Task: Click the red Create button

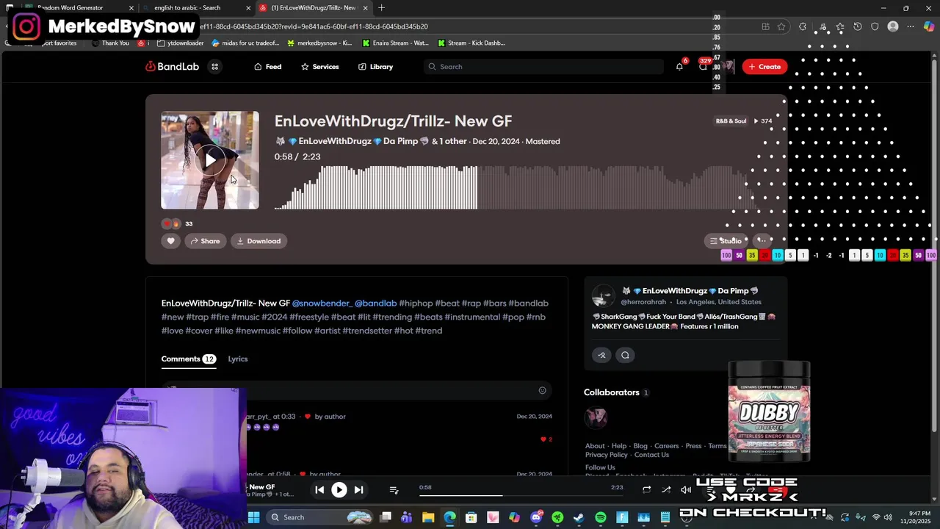Action: coord(764,66)
